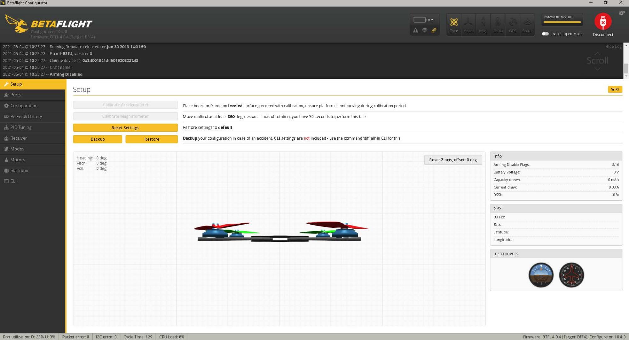Click the Restore button
This screenshot has height=340, width=629.
click(x=152, y=139)
